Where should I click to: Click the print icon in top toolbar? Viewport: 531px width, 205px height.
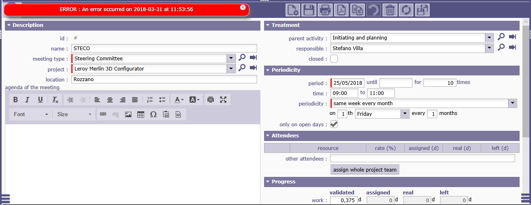[x=325, y=10]
